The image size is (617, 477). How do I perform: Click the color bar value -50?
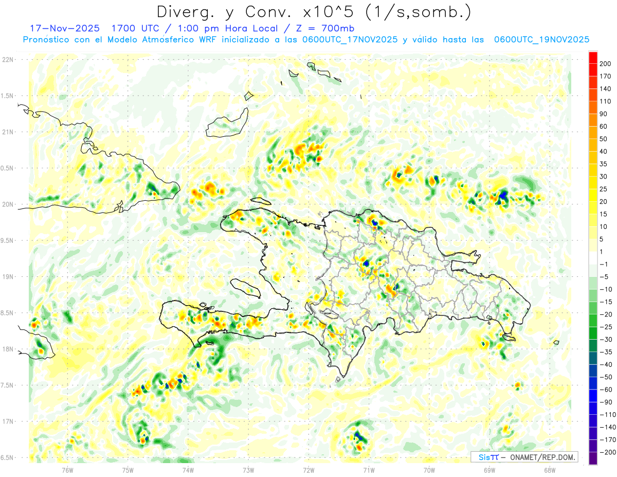607,377
